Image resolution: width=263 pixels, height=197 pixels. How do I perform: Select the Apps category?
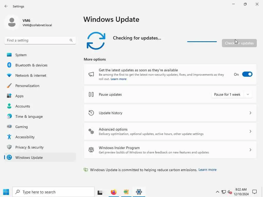coord(40,96)
